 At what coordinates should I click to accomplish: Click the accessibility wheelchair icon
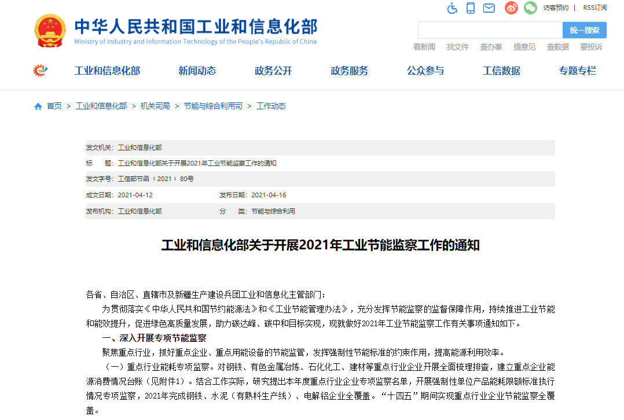[x=452, y=8]
